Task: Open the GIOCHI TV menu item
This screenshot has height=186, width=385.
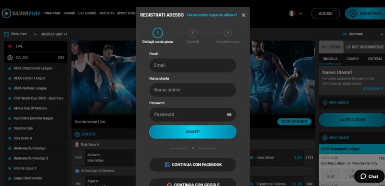Action: (x=107, y=13)
